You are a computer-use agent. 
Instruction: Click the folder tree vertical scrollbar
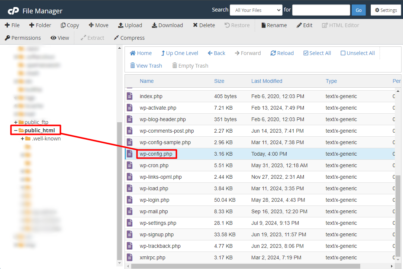(x=119, y=191)
